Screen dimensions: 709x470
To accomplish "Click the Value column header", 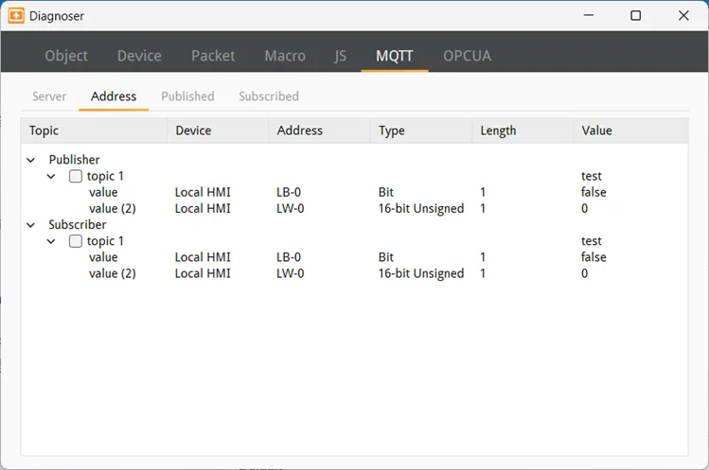I will (x=631, y=131).
